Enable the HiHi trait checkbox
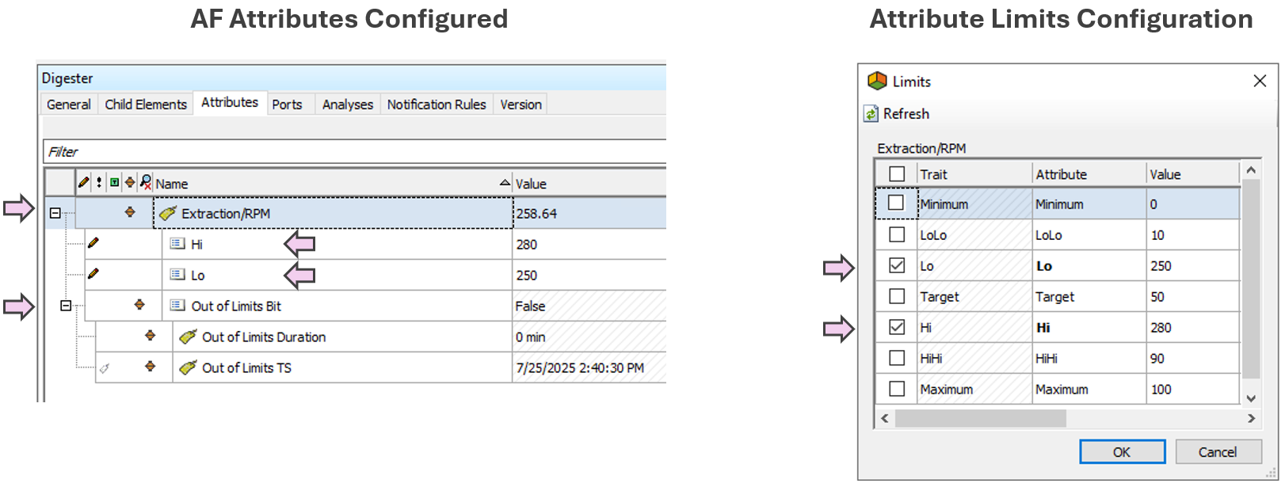This screenshot has height=487, width=1285. (897, 358)
